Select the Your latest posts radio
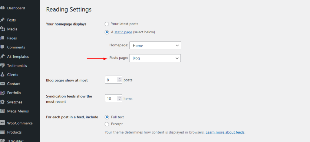 (107, 24)
